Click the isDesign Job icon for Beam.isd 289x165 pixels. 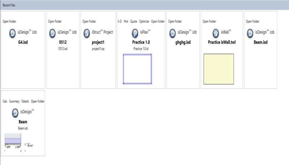pos(250,33)
